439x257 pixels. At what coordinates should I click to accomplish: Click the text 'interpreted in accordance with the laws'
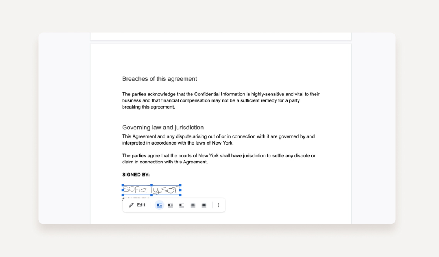[164, 143]
